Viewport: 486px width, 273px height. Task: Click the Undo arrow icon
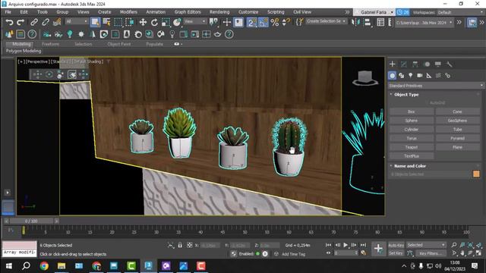[10, 22]
